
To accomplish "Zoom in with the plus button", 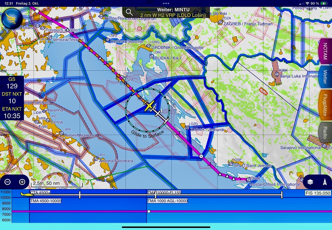I will 22,182.
